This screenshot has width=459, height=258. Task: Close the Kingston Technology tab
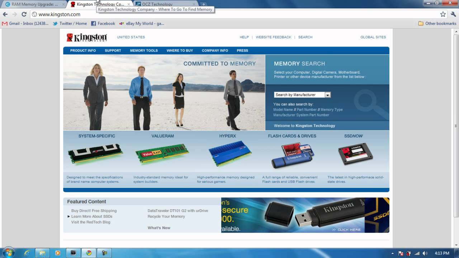(x=129, y=4)
